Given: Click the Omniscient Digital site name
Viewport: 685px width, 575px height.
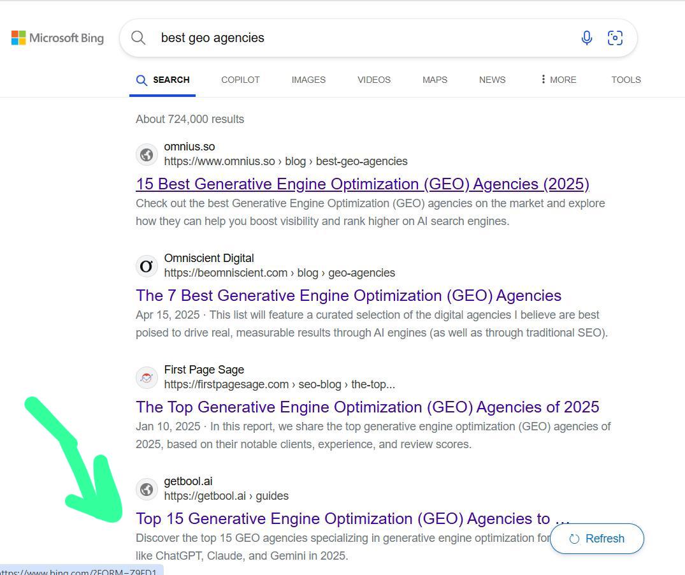Looking at the screenshot, I should [x=209, y=258].
